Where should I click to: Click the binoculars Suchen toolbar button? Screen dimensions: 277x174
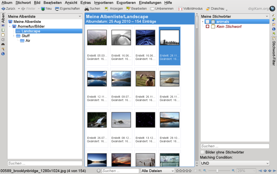point(87,9)
